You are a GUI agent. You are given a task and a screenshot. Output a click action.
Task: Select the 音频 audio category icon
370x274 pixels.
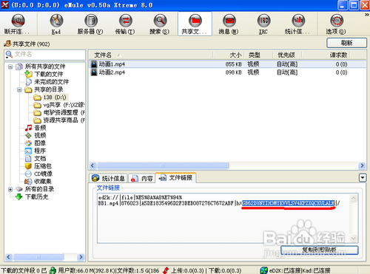[28, 128]
